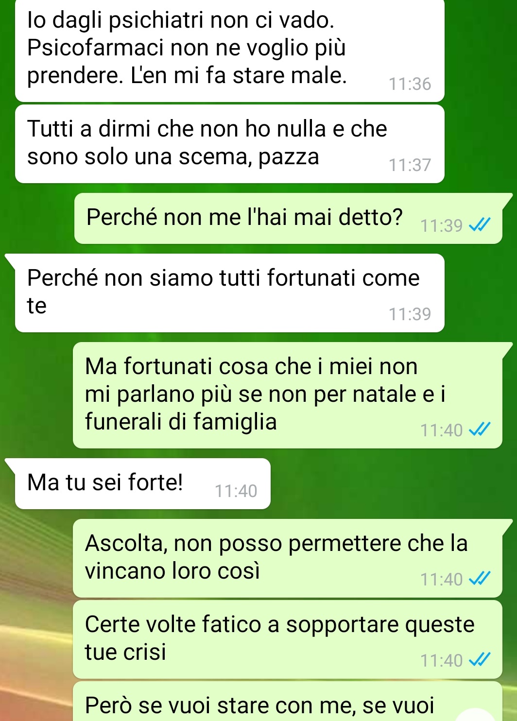Tap the 'Ma fortunati cosa' green message
The image size is (517, 721).
pyautogui.click(x=288, y=395)
